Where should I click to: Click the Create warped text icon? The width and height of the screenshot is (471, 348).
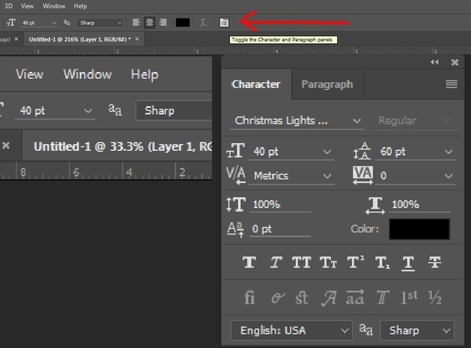(x=203, y=23)
